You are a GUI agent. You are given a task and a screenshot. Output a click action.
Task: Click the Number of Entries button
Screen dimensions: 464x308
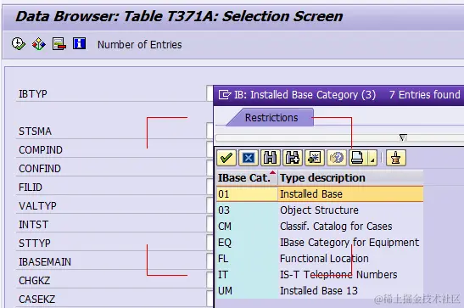[x=140, y=45]
